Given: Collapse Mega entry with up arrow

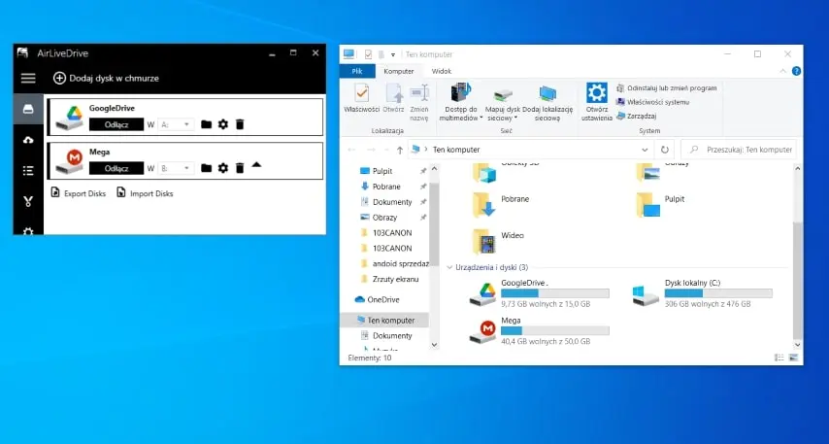Looking at the screenshot, I should pos(256,165).
